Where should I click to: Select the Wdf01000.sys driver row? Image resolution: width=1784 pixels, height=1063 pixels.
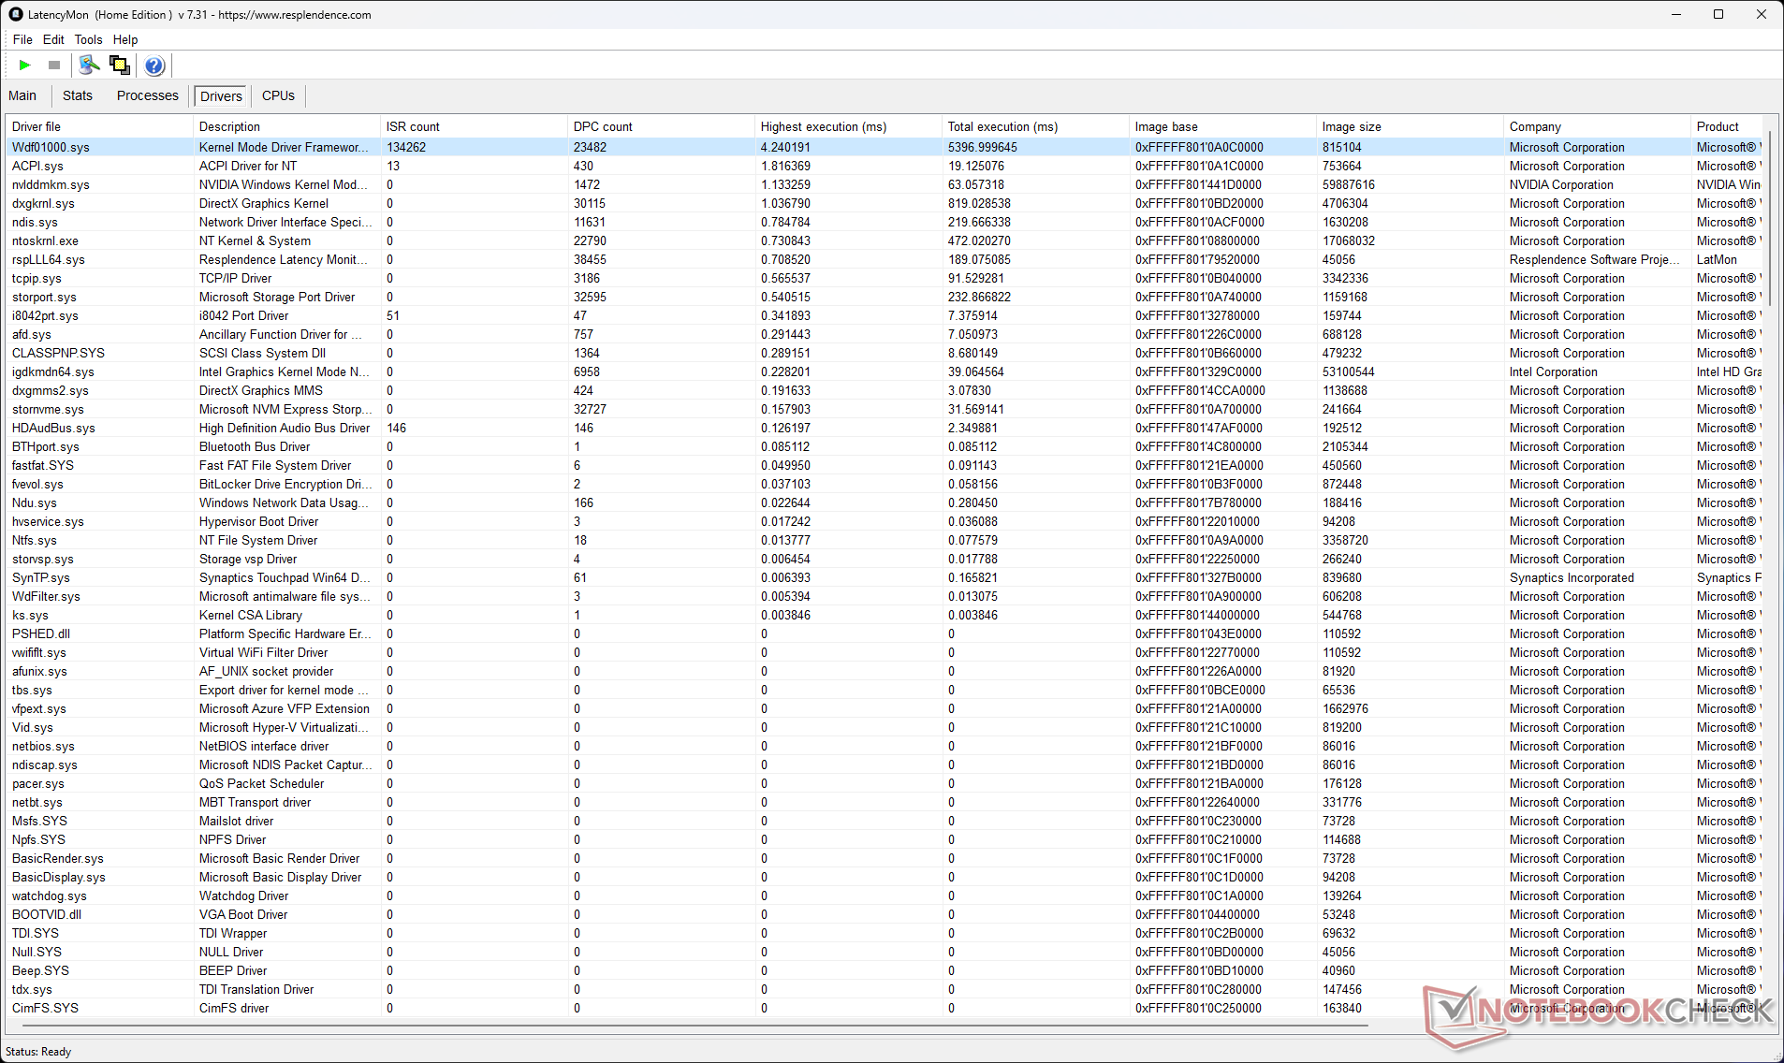pos(885,147)
